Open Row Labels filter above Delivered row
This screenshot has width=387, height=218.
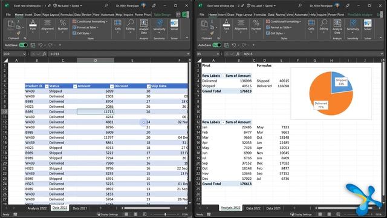[x=223, y=76]
